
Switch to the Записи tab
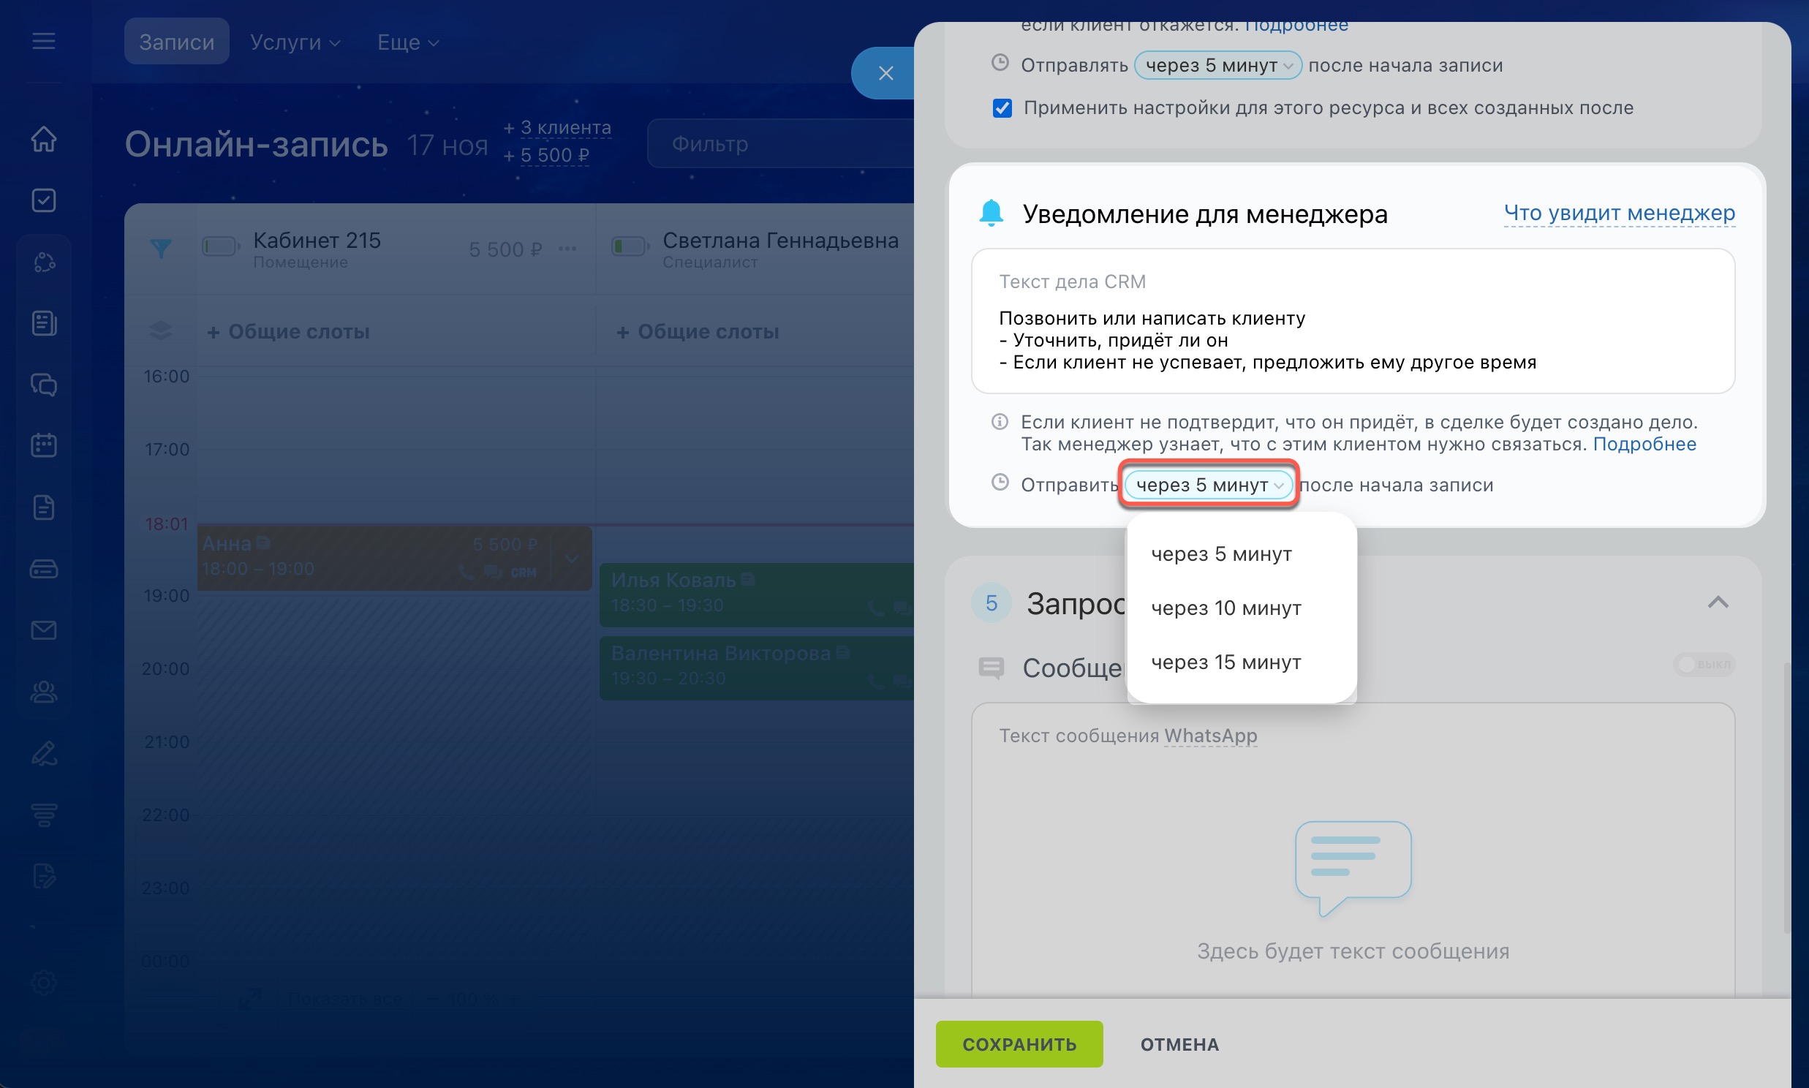(177, 42)
